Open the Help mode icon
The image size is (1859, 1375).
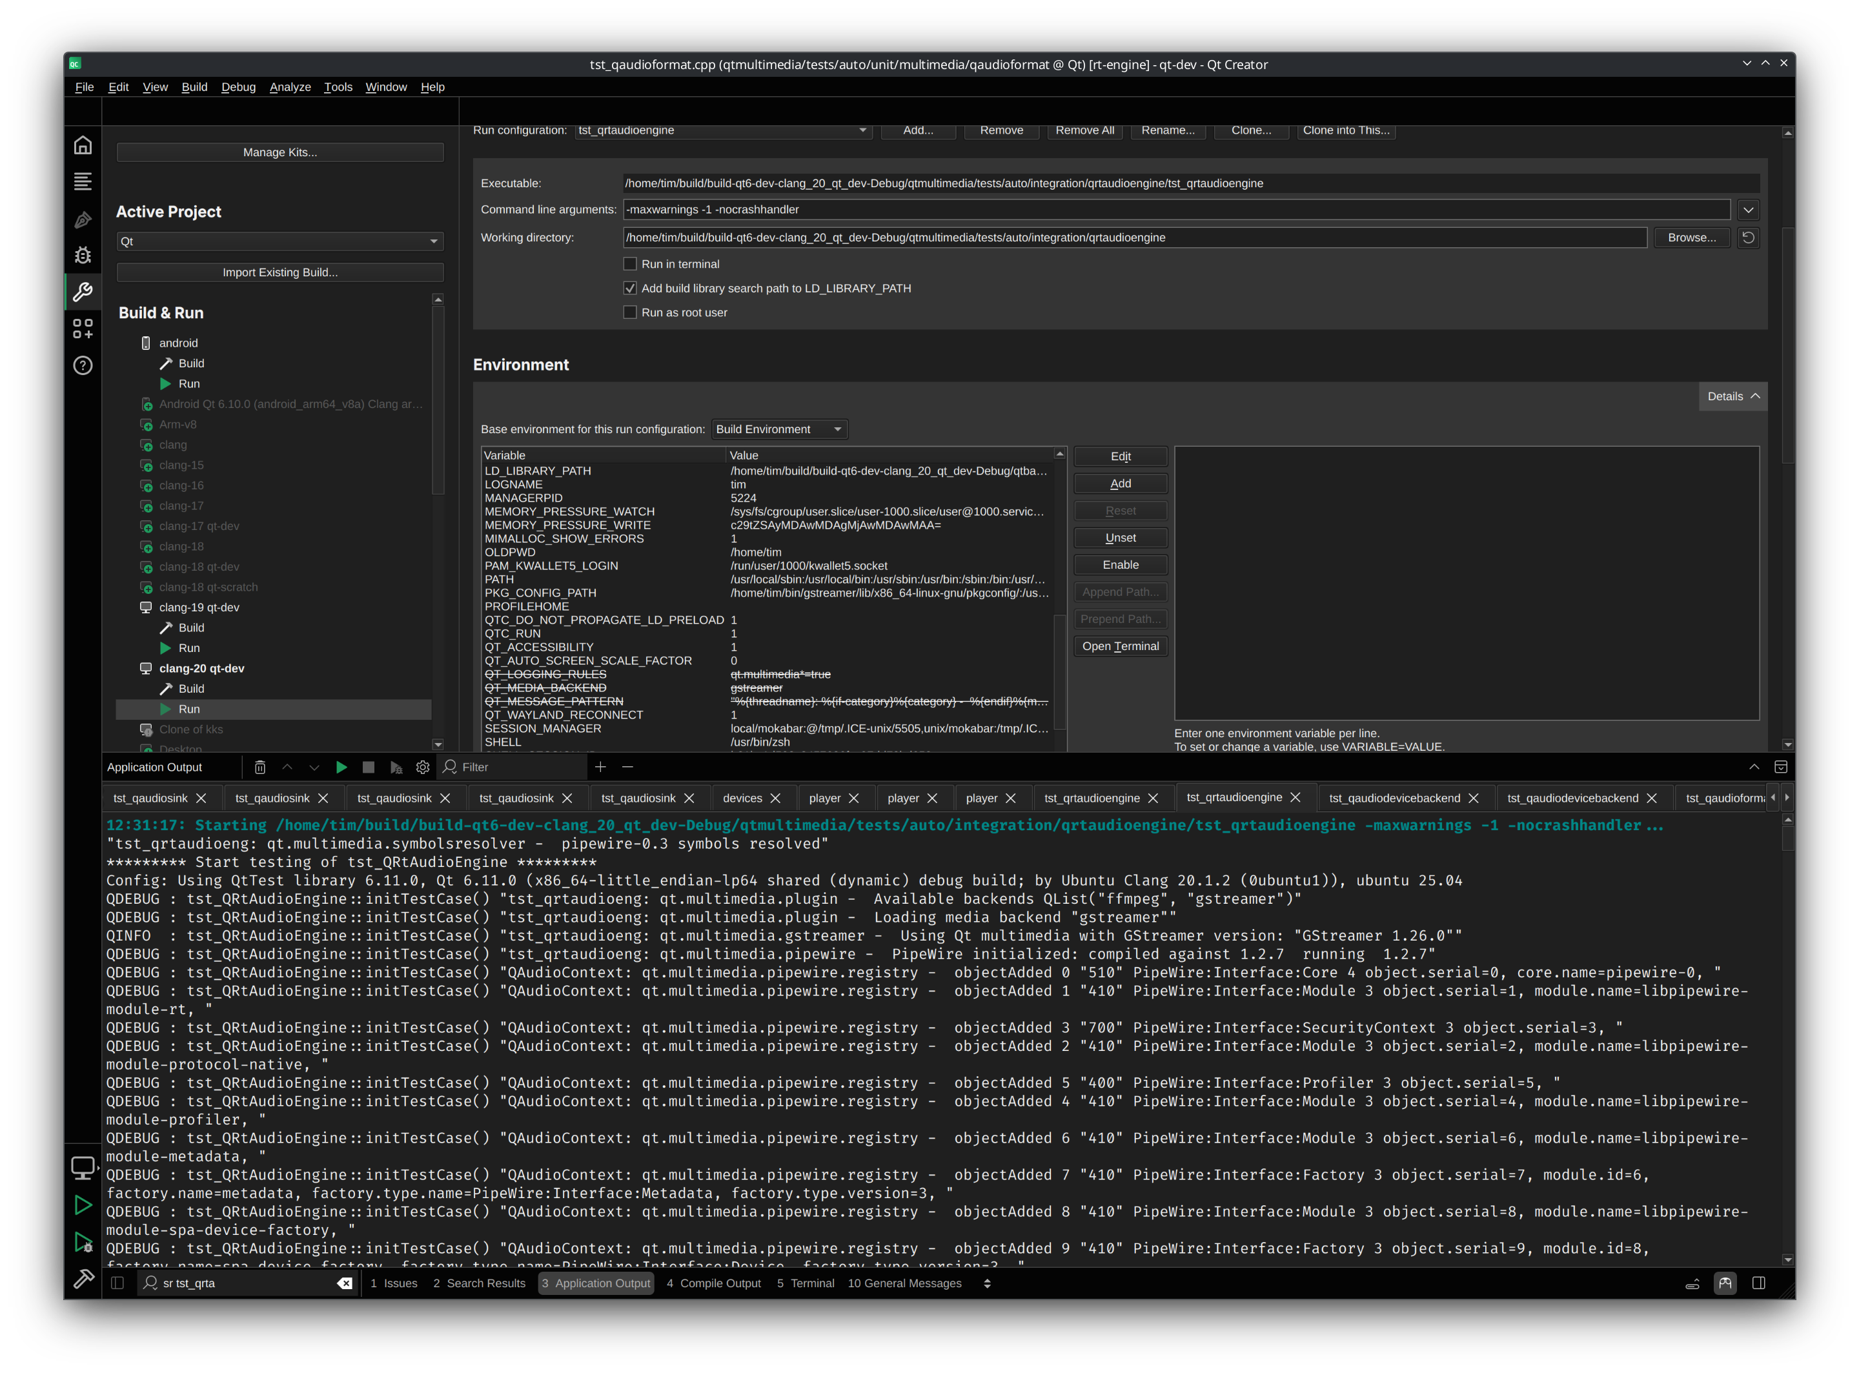coord(83,365)
